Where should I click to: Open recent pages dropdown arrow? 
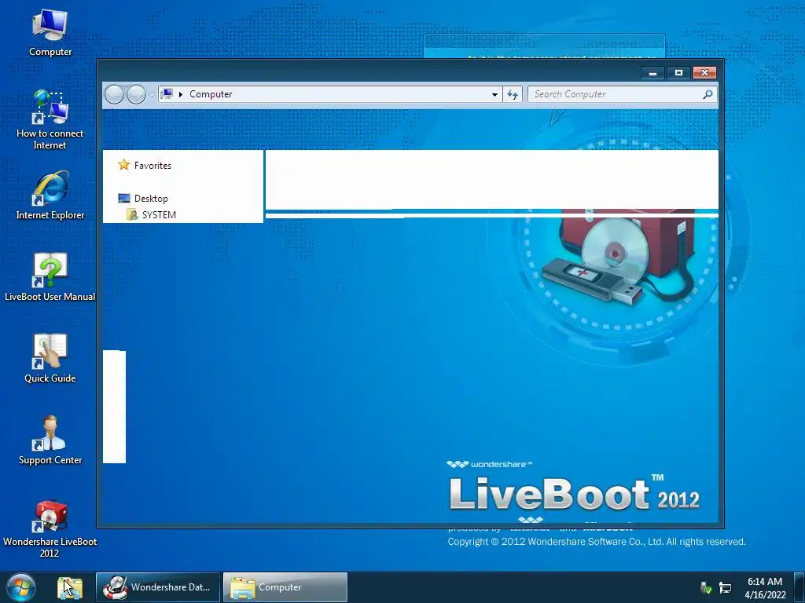point(152,95)
